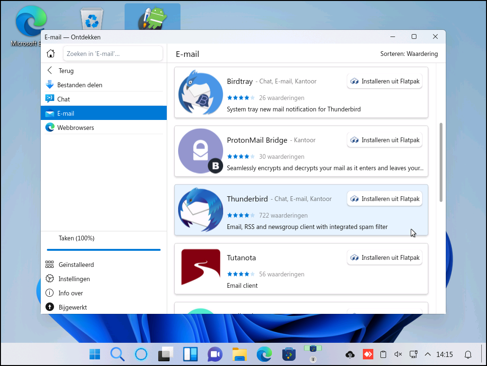Click the Birdtray app icon
This screenshot has height=366, width=487.
click(201, 92)
